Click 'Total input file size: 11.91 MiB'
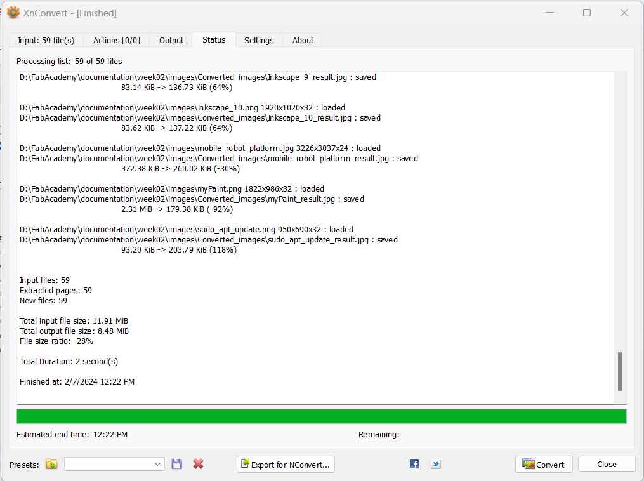644x481 pixels. pyautogui.click(x=74, y=321)
